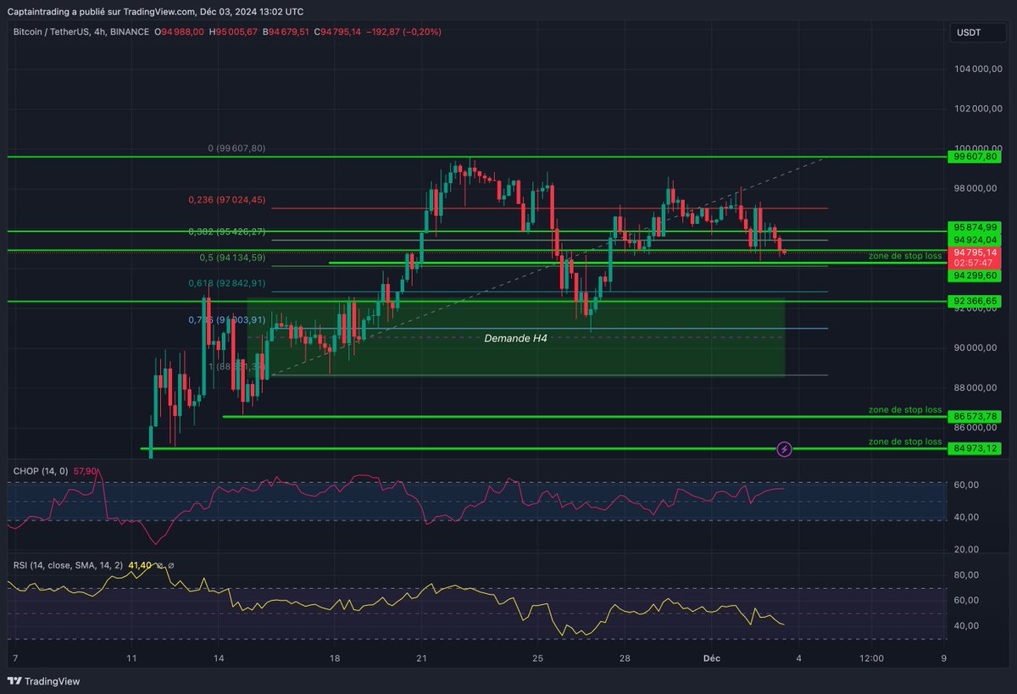Select the 94 299,60 green price label
The width and height of the screenshot is (1017, 694).
click(x=975, y=275)
